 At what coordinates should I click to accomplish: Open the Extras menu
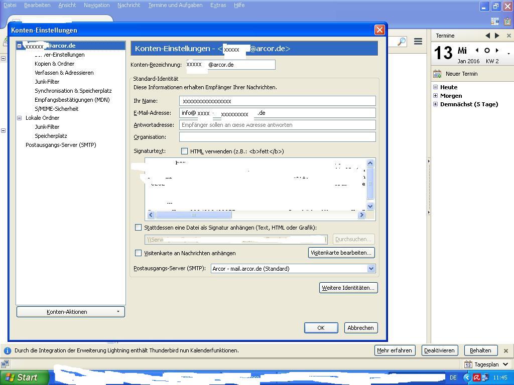(218, 5)
